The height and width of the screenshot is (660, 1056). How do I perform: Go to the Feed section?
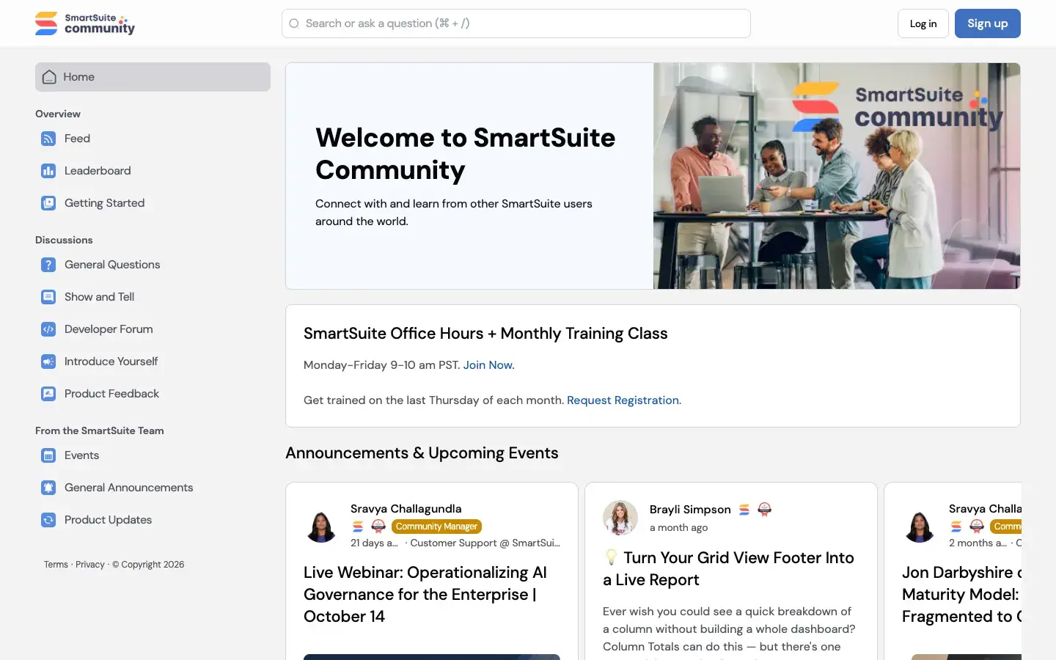pyautogui.click(x=153, y=139)
